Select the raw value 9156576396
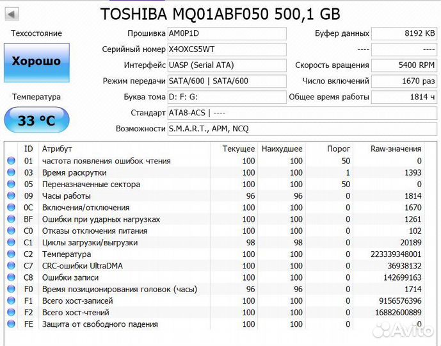 pyautogui.click(x=400, y=301)
